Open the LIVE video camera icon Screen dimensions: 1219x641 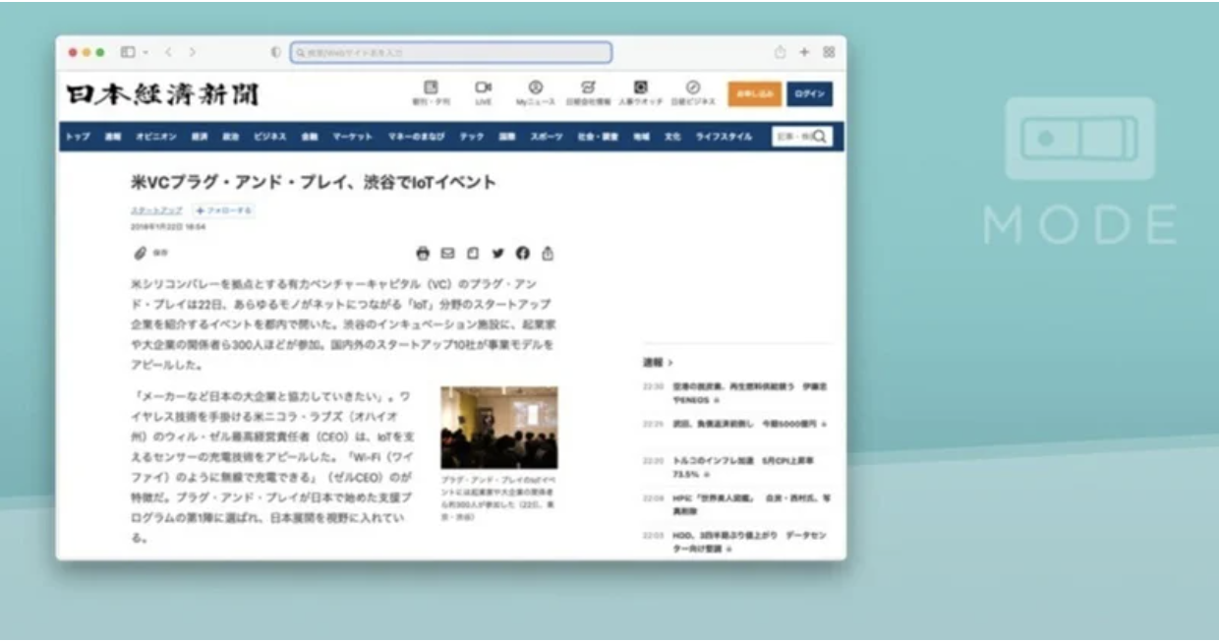(x=483, y=88)
